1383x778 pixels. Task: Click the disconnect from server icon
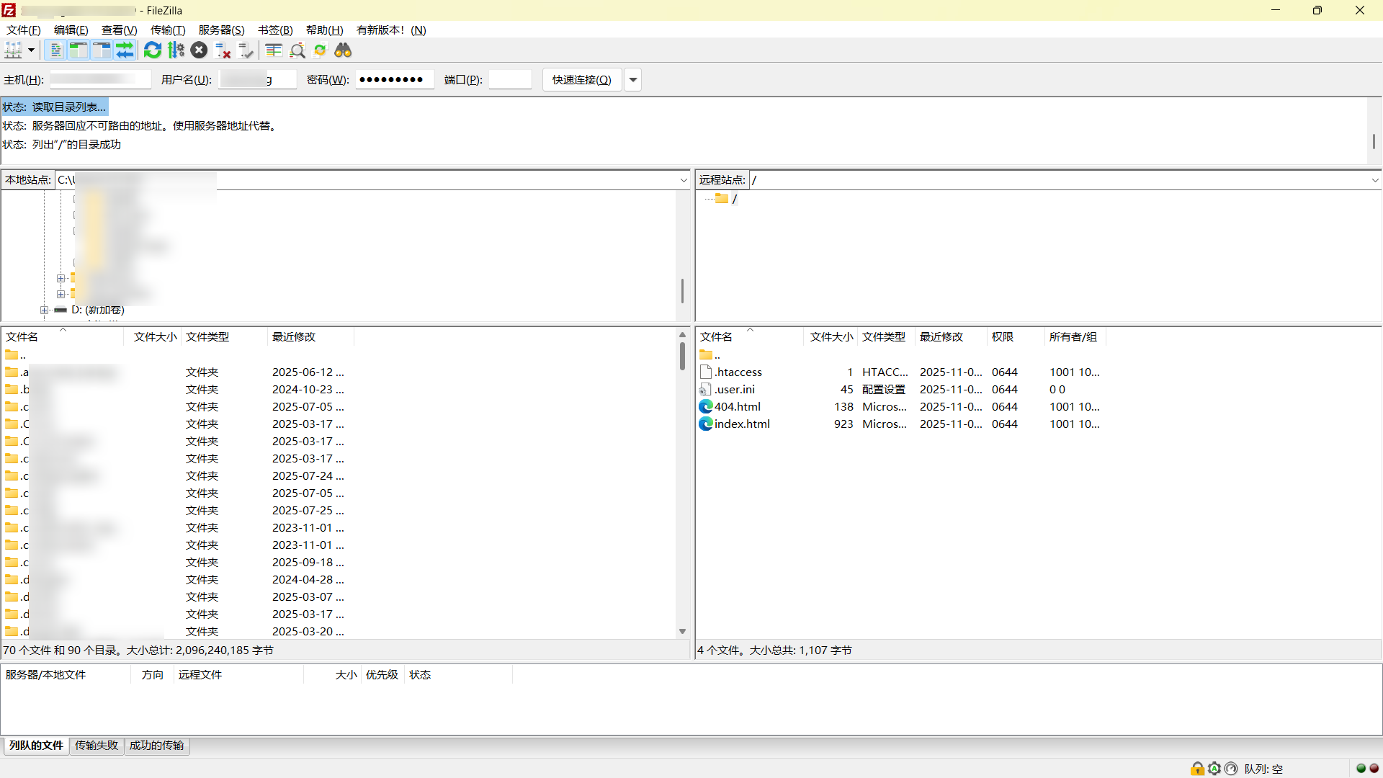coord(223,50)
